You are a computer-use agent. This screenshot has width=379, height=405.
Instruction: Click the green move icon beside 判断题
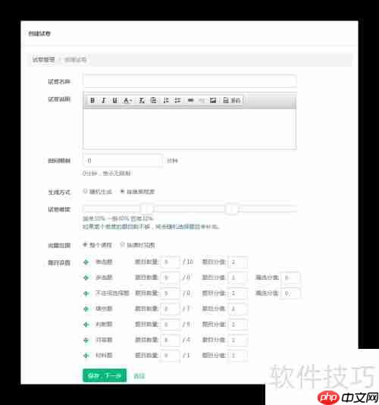click(86, 325)
